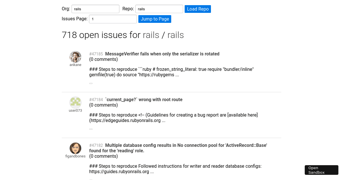
Task: Open issue titled 'current_page? wrong with root route'
Action: tap(144, 99)
